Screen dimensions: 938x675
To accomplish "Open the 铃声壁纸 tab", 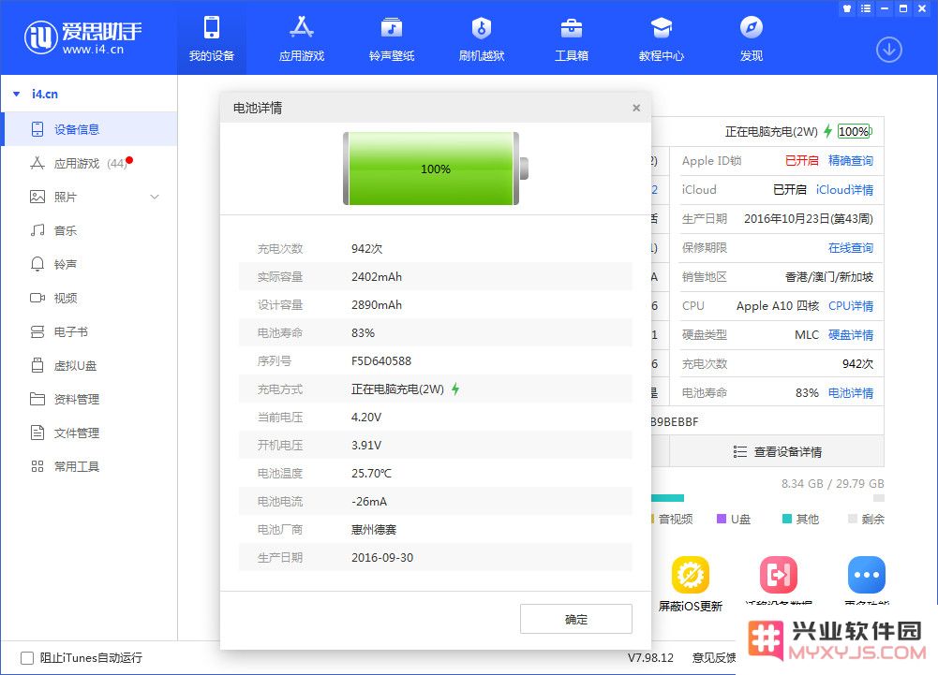I will point(392,38).
